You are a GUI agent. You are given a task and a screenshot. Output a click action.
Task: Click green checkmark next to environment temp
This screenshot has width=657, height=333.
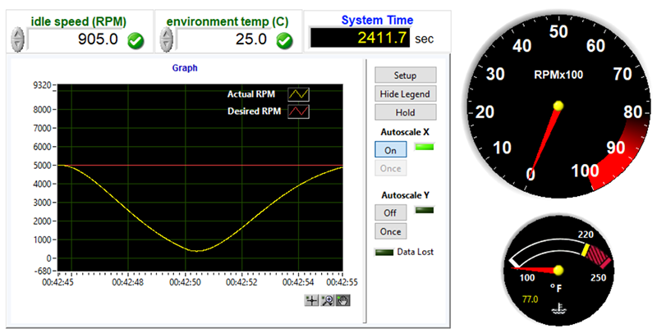pyautogui.click(x=284, y=39)
